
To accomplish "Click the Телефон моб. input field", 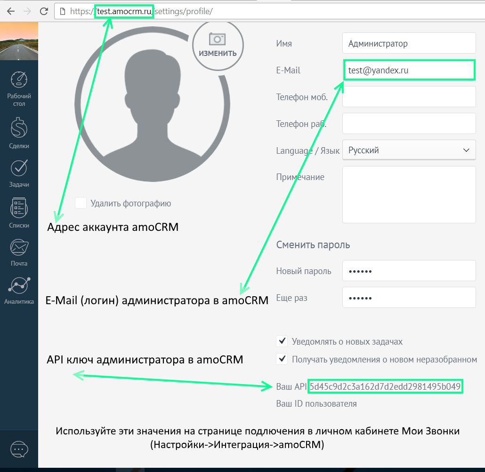I will pos(409,97).
